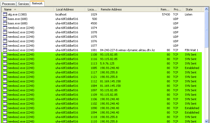The width and height of the screenshot is (210, 123).
Task: Select the newbos2.exe icon on port 1081
Action: click(5, 50)
